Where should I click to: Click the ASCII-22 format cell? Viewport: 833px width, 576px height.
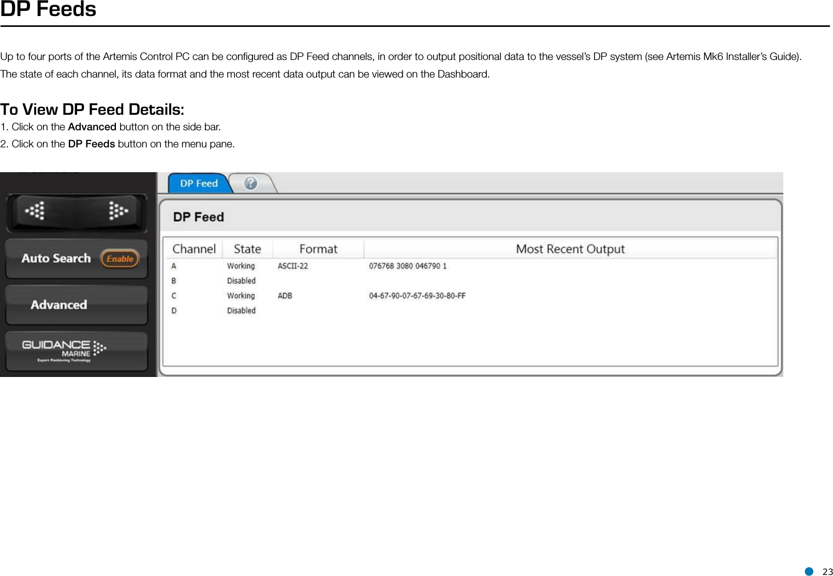tap(293, 266)
